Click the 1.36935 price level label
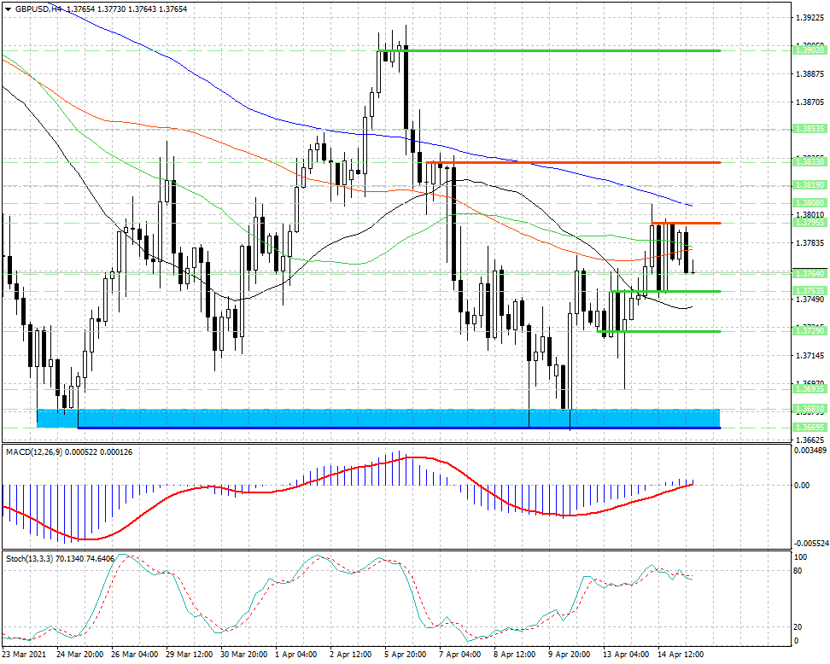Image resolution: width=830 pixels, height=664 pixels. 810,389
